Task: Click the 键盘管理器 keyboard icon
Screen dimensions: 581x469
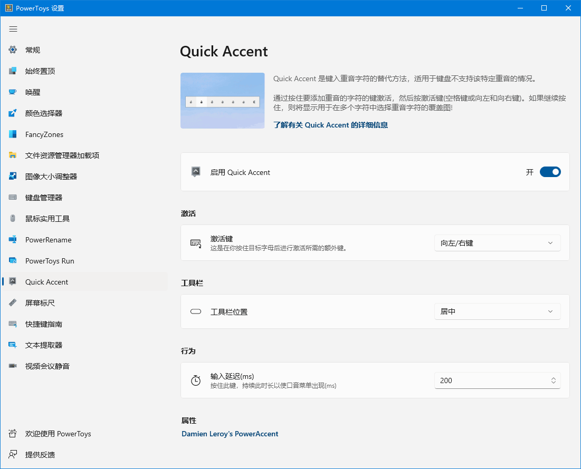Action: (13, 197)
